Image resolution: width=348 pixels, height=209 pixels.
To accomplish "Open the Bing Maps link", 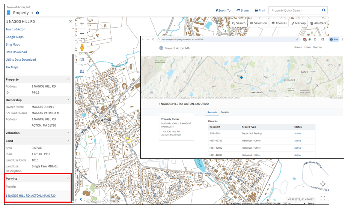I will pos(13,44).
